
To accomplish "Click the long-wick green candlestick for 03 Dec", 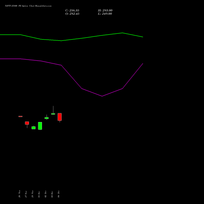I will click(53, 114).
